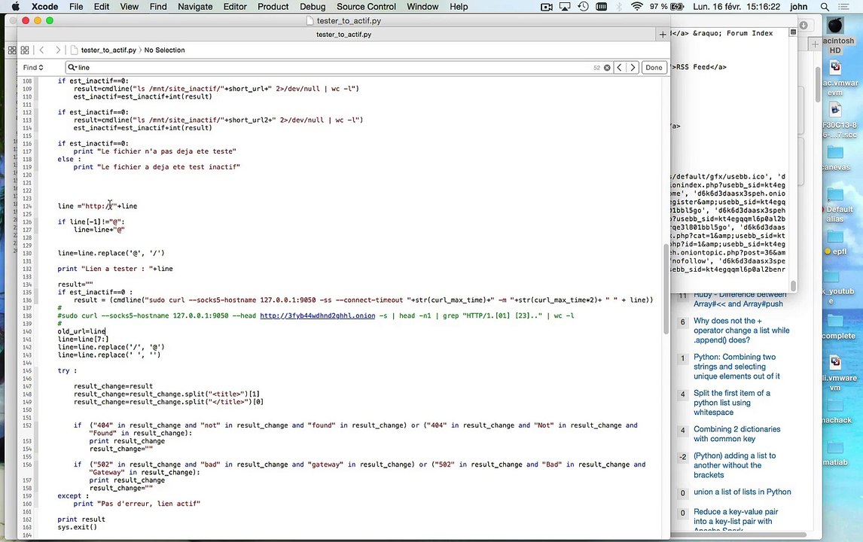
Task: Open the .onion URL in commented code
Action: point(318,316)
